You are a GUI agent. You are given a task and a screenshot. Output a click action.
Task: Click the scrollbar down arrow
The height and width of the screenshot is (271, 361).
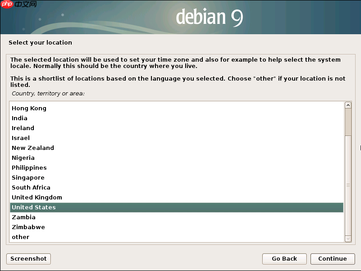(x=347, y=239)
